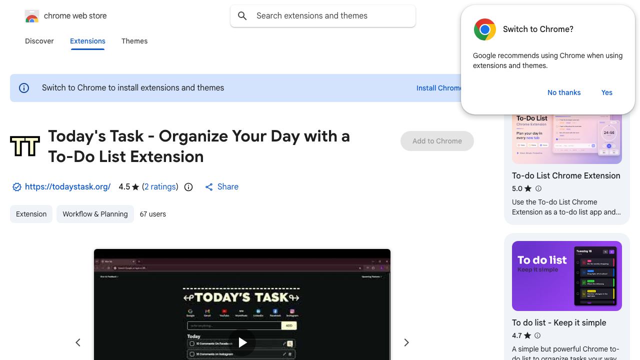Click Yes in the Switch to Chrome popup
This screenshot has width=640, height=360.
[607, 92]
